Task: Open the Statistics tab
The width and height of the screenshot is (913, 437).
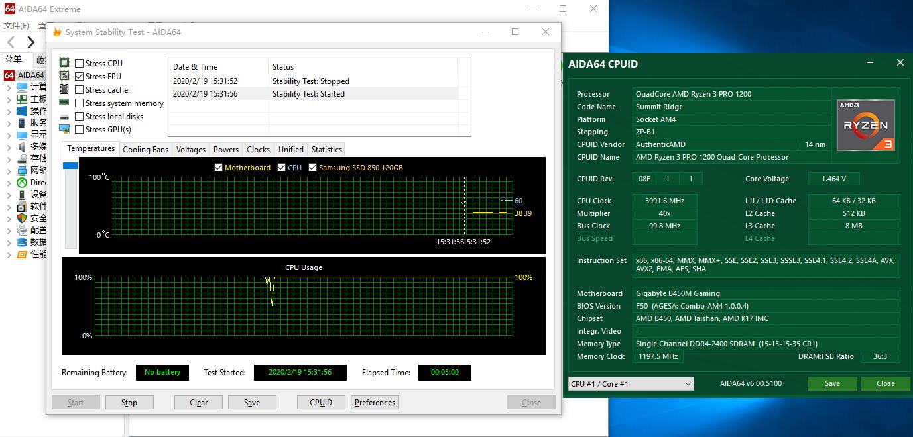Action: pyautogui.click(x=326, y=150)
